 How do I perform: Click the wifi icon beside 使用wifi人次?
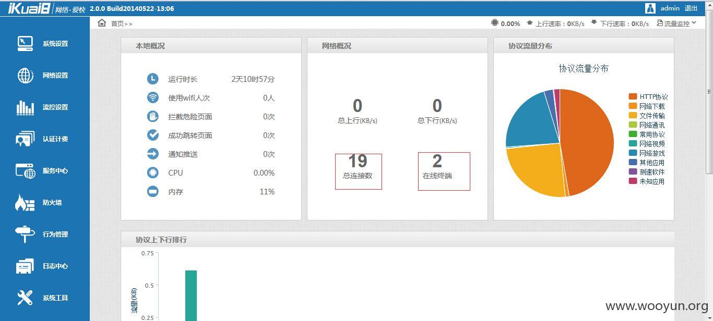point(152,98)
